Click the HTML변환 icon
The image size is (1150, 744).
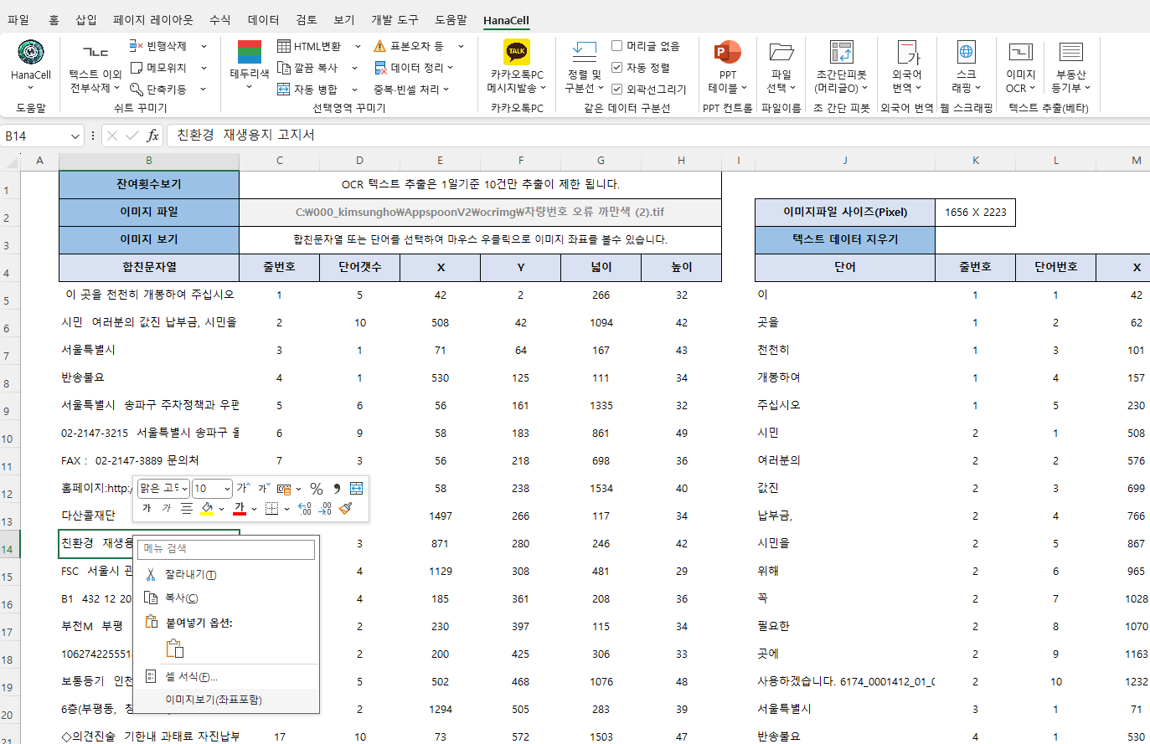284,45
